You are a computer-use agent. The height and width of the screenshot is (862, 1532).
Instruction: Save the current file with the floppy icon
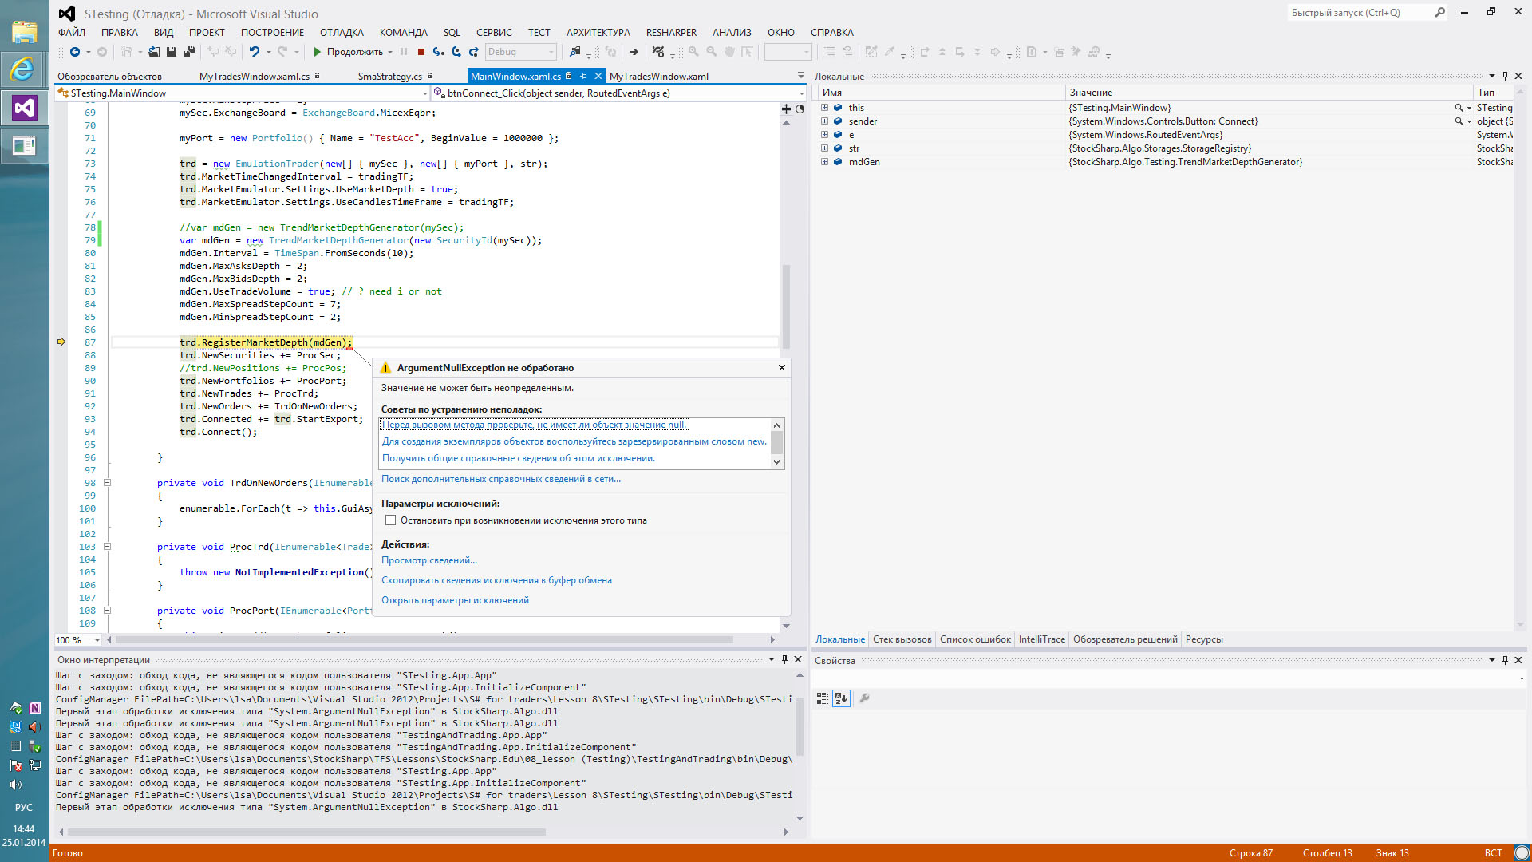(172, 52)
